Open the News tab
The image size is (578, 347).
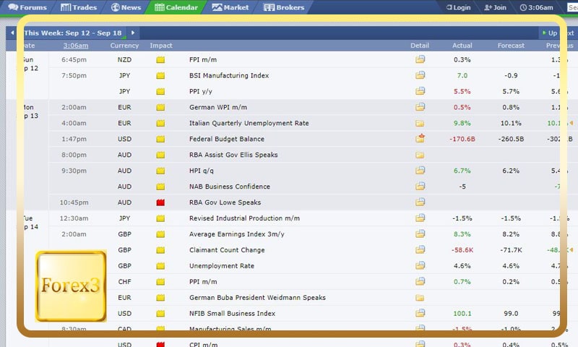pos(126,7)
